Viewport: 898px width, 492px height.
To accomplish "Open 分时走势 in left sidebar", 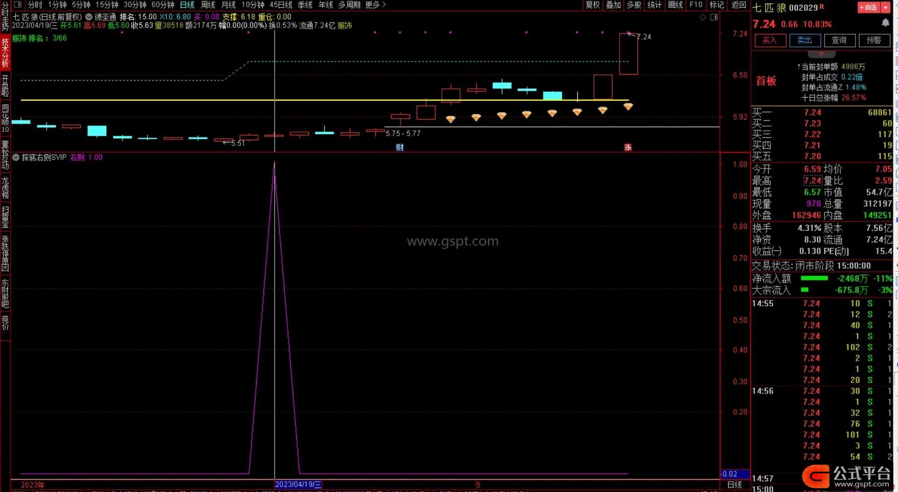I will (5, 17).
